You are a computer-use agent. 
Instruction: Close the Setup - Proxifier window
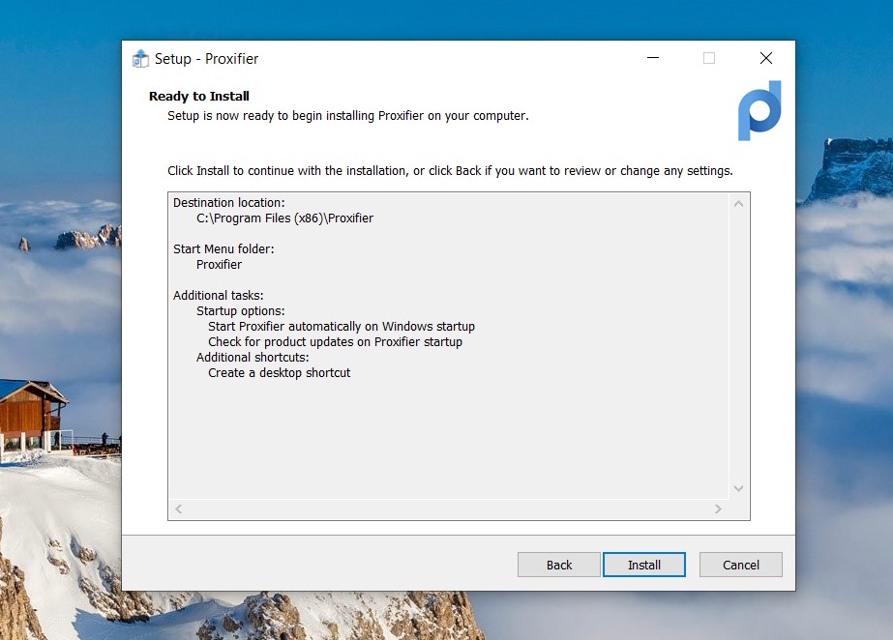[x=766, y=58]
